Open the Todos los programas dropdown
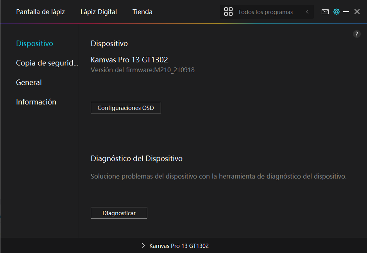Screen dimensions: 367x253 pyautogui.click(x=265, y=12)
